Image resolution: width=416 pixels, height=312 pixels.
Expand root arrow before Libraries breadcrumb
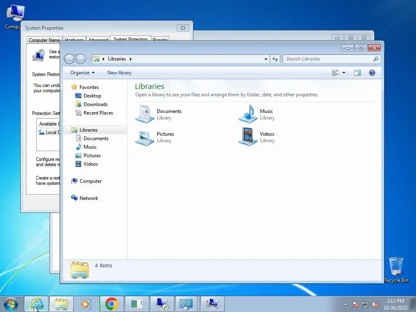coord(104,59)
